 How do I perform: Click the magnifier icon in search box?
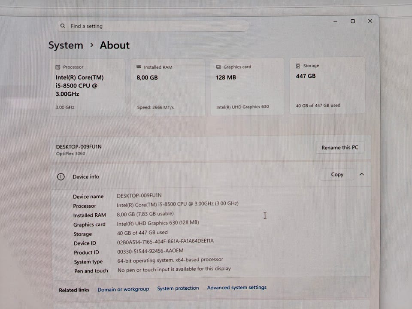pyautogui.click(x=63, y=26)
